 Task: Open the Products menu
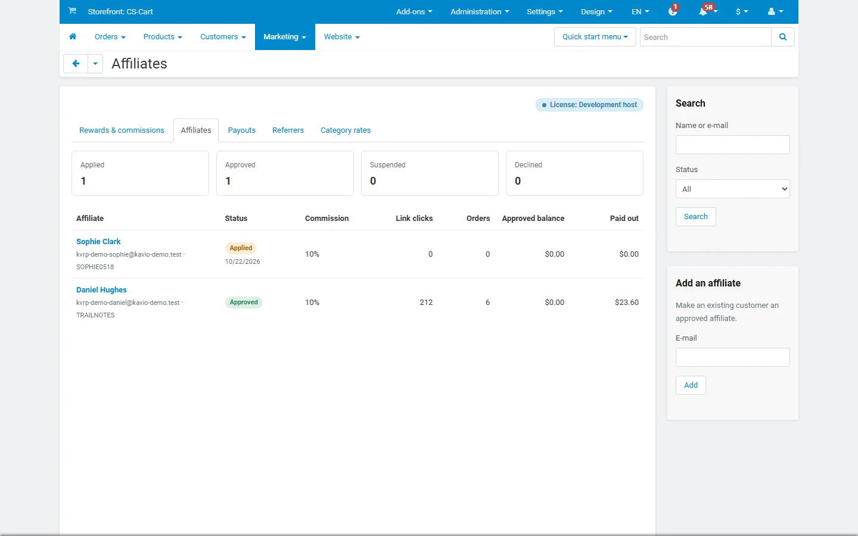click(x=163, y=37)
